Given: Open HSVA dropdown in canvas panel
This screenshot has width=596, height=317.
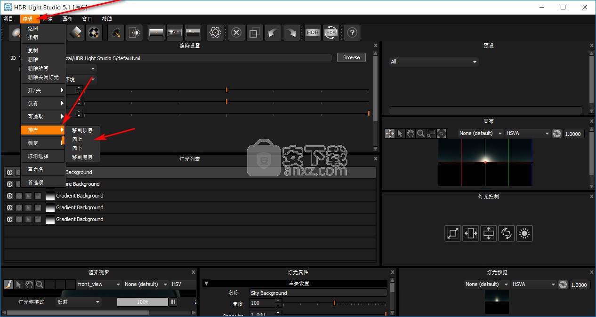Looking at the screenshot, I should pyautogui.click(x=527, y=134).
